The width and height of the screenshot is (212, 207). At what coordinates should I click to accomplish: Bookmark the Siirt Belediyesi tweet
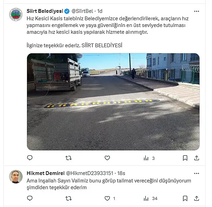pyautogui.click(x=185, y=158)
